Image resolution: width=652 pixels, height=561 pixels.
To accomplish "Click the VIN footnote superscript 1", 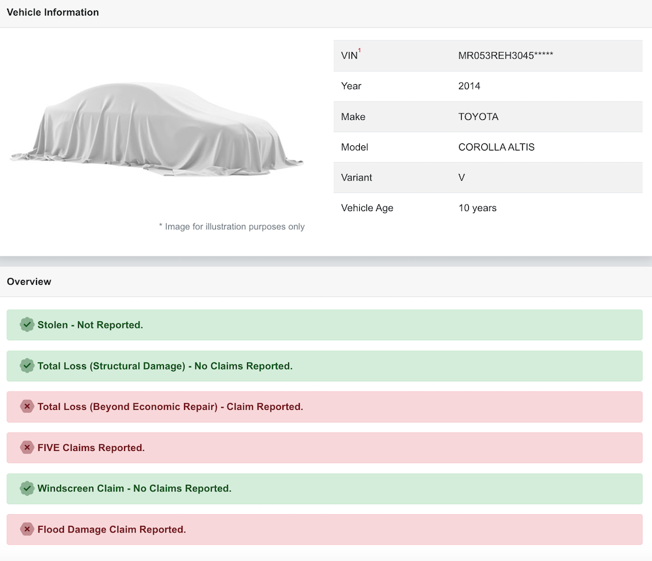I will coord(359,51).
